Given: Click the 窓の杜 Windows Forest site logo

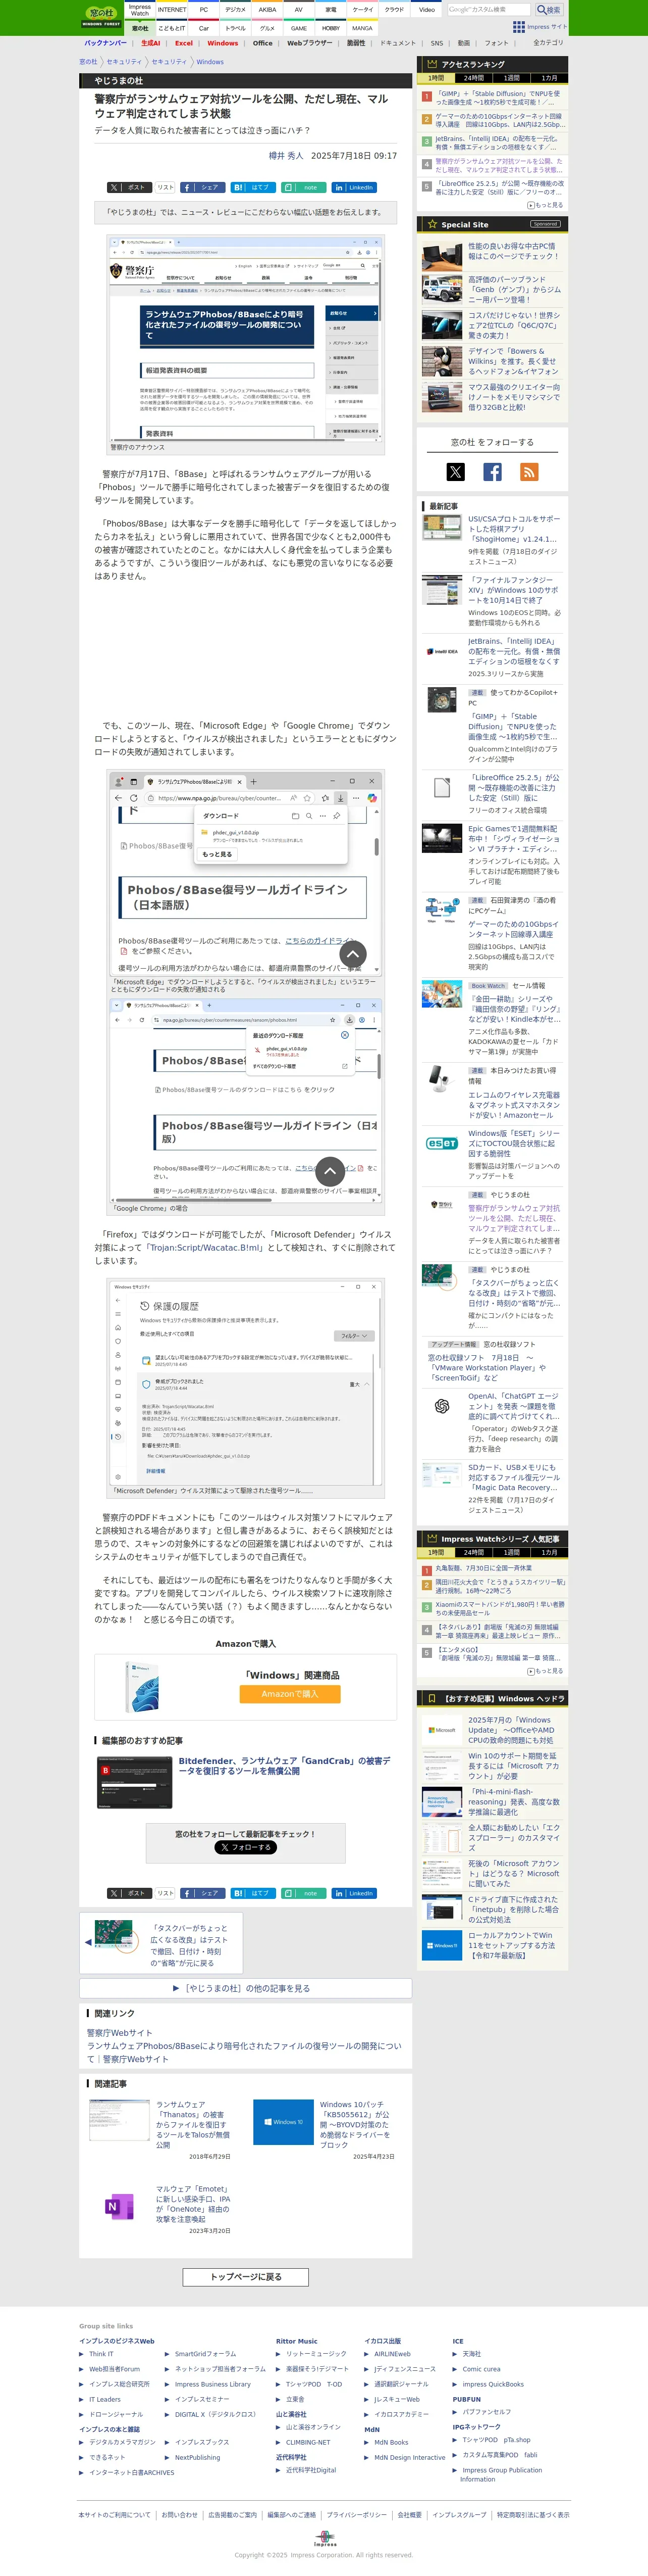Looking at the screenshot, I should tap(101, 17).
